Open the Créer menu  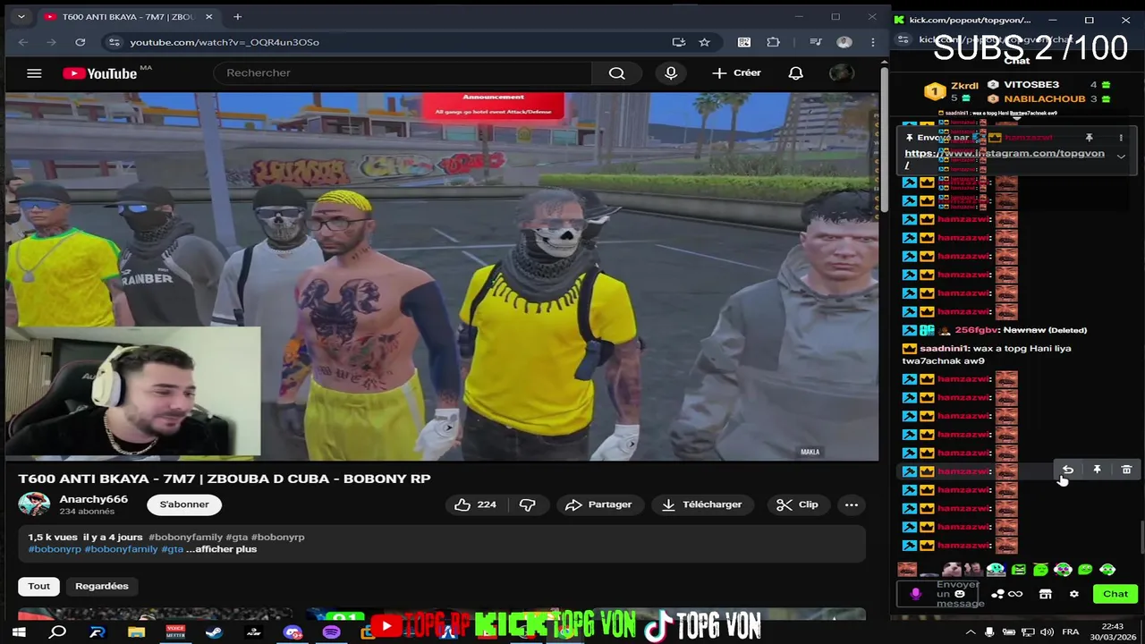[x=736, y=73]
